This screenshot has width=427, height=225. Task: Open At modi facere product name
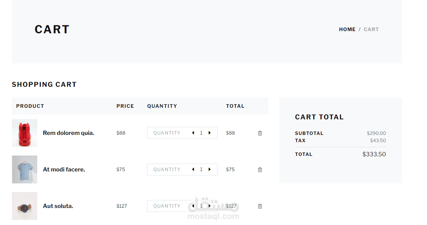point(64,169)
